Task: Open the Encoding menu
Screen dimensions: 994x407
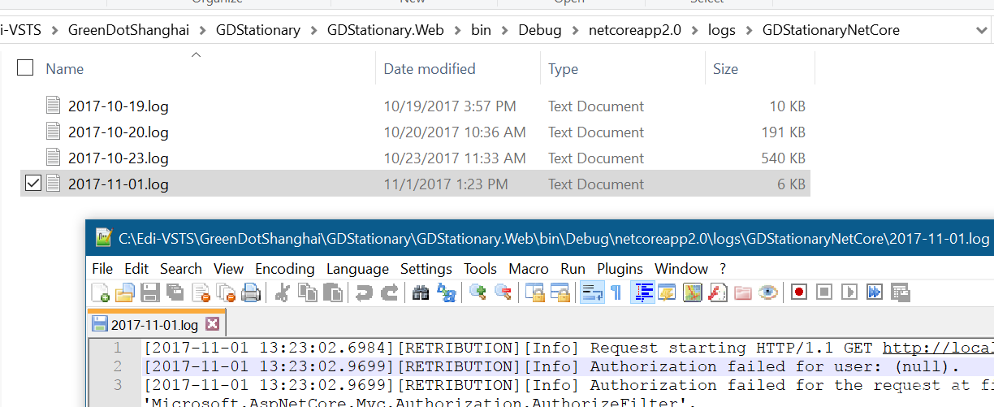Action: (x=284, y=268)
